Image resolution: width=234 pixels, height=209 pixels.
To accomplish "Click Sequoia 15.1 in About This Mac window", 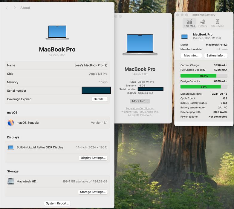I will (x=146, y=93).
